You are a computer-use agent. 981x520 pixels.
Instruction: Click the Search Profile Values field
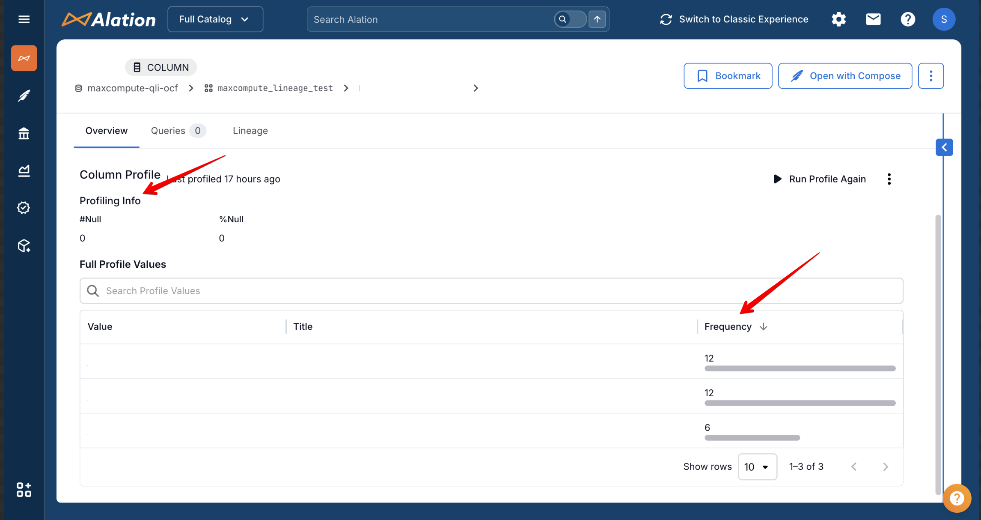tap(491, 291)
